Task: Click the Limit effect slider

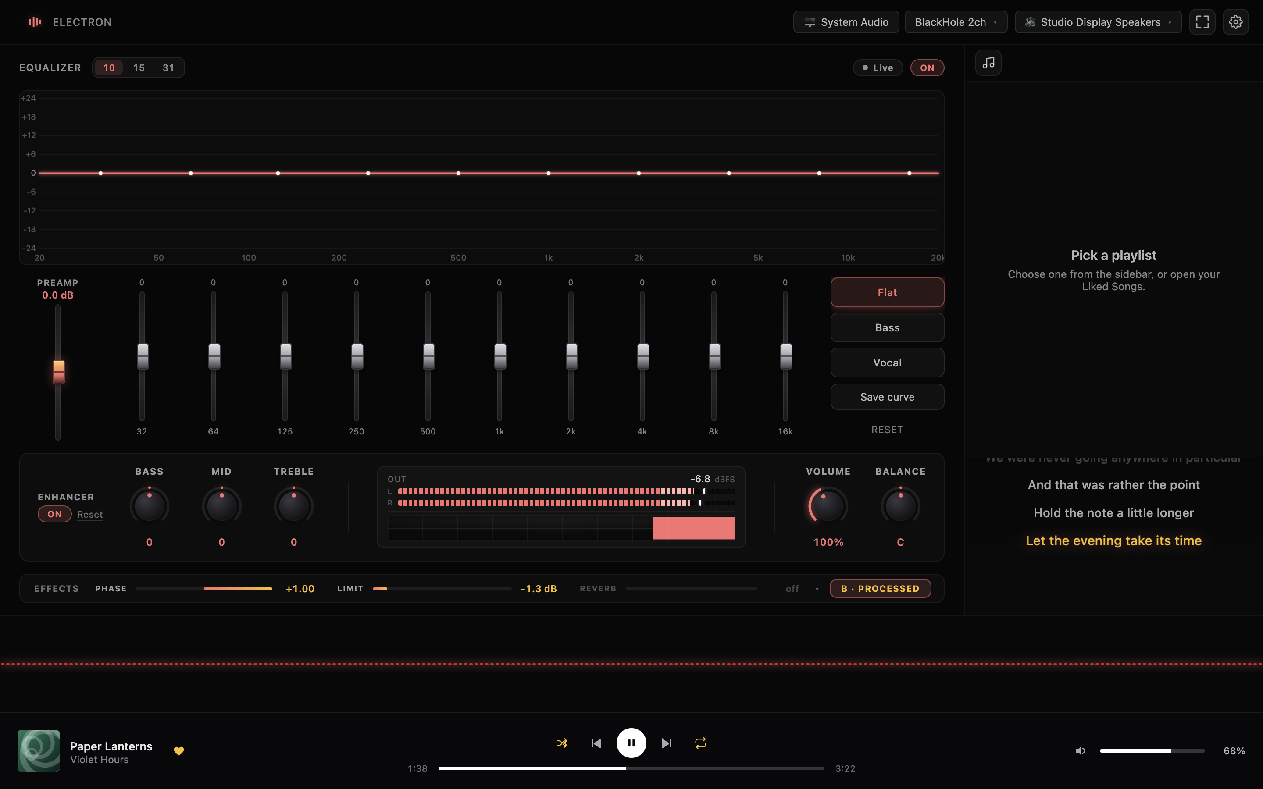Action: (442, 589)
